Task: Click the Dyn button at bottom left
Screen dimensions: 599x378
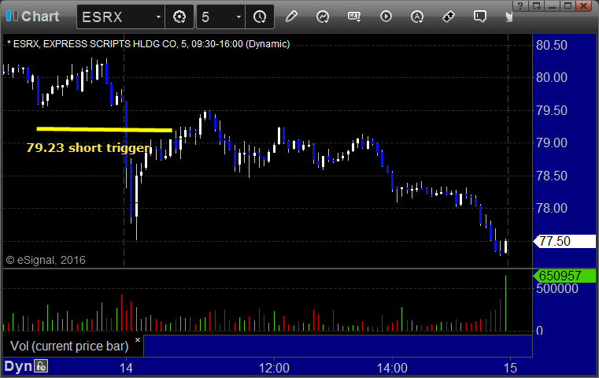Action: (18, 366)
